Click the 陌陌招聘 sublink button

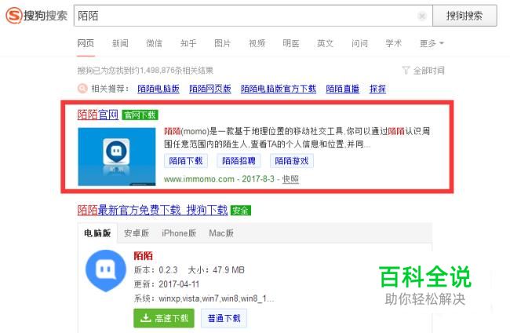[x=239, y=161]
